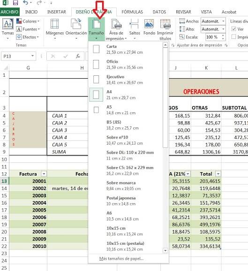Screen dimensions: 248x271
Task: Enable the Imprimir gridlines checkbox
Action: [x=234, y=37]
